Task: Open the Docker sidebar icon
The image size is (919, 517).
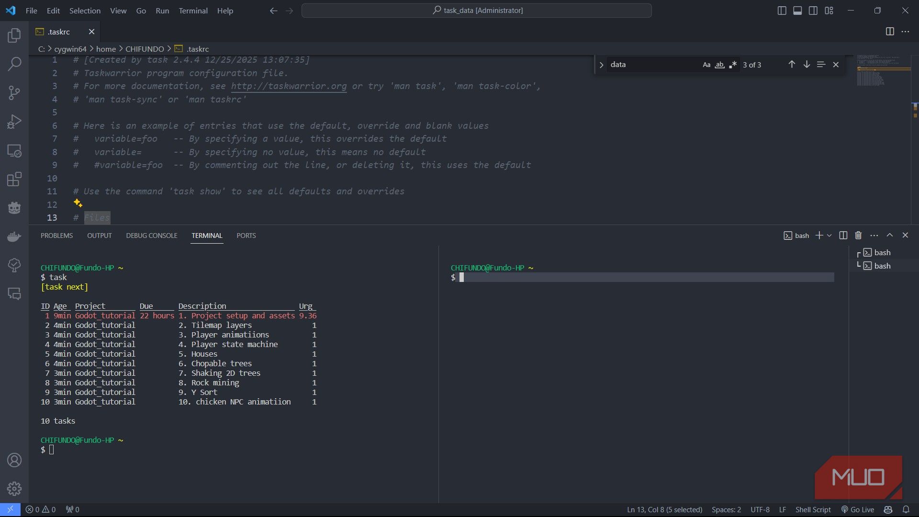Action: point(14,236)
